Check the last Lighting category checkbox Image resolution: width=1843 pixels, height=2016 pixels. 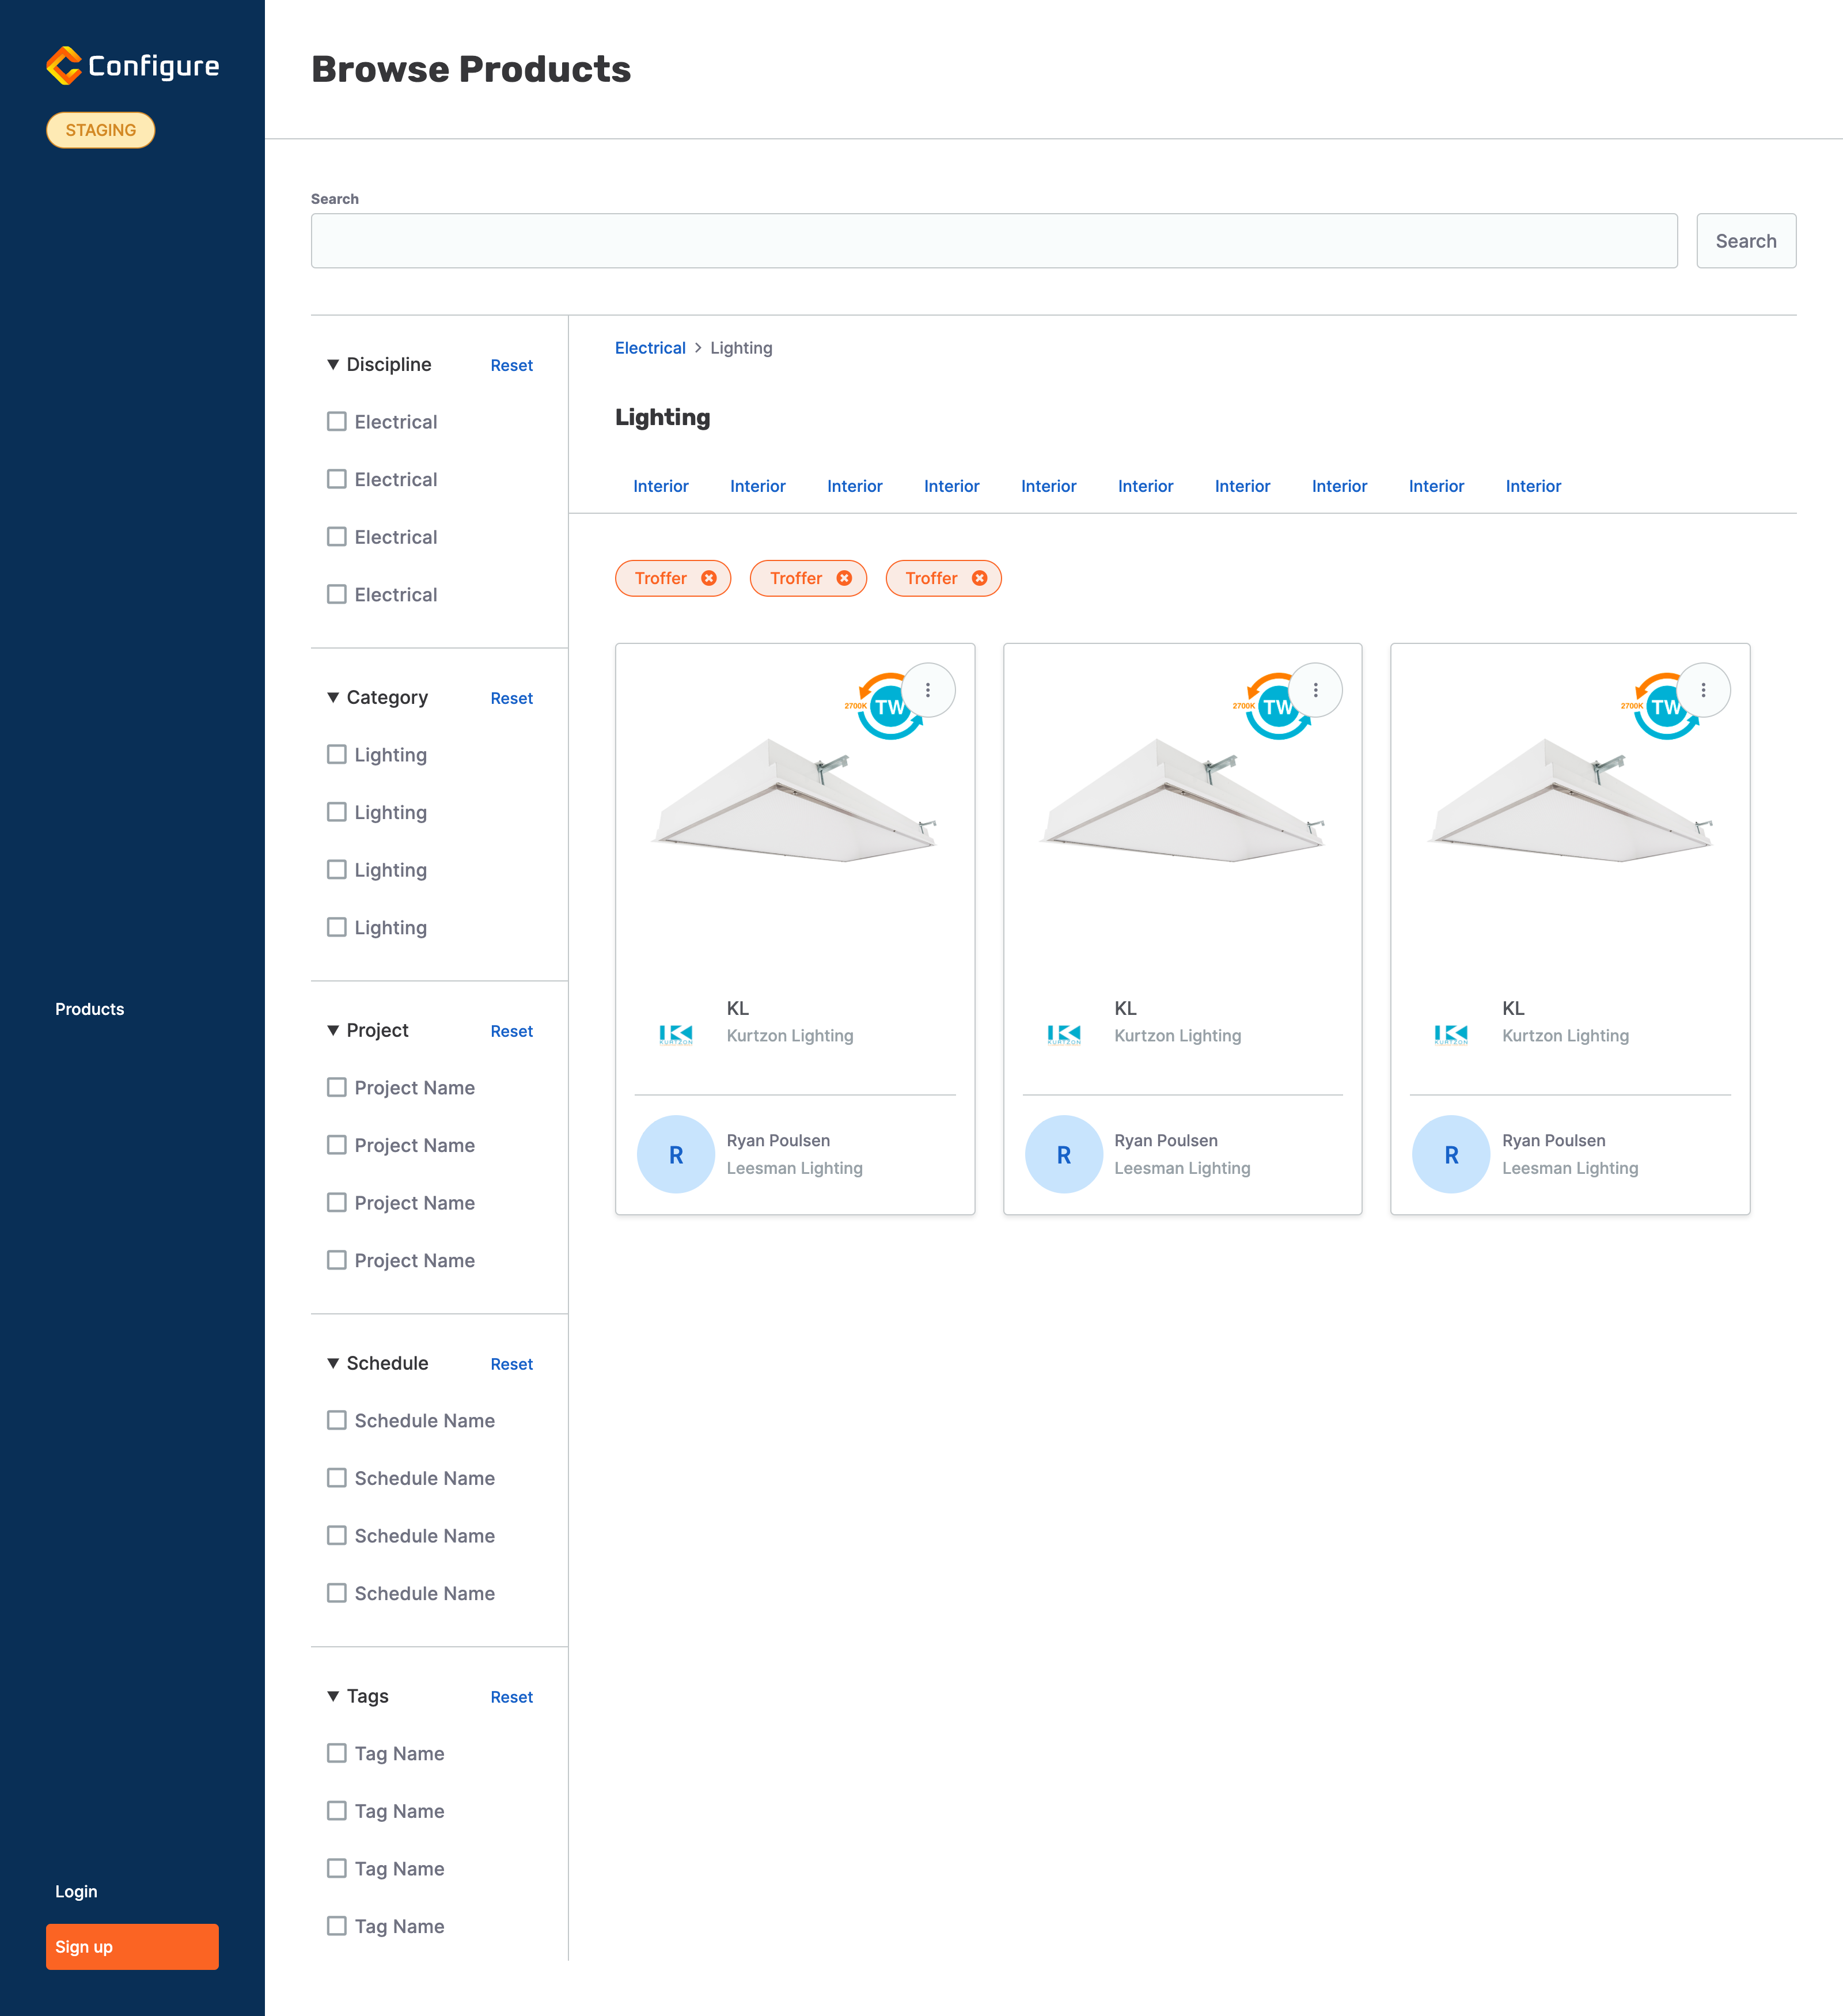tap(337, 928)
